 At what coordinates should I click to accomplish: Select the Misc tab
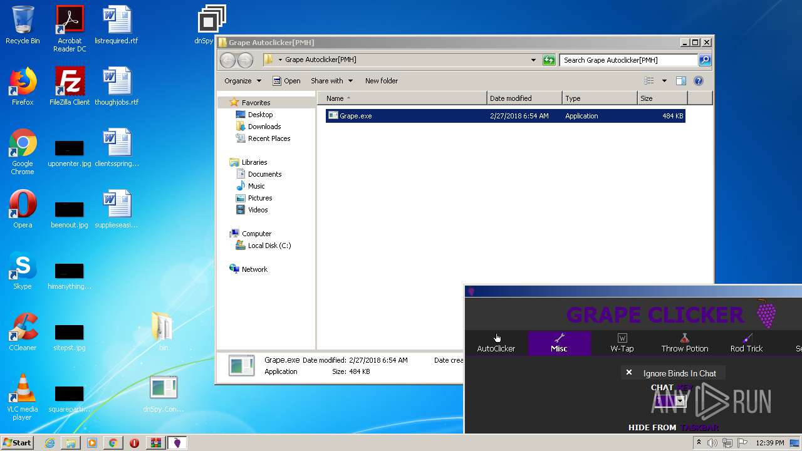click(559, 343)
